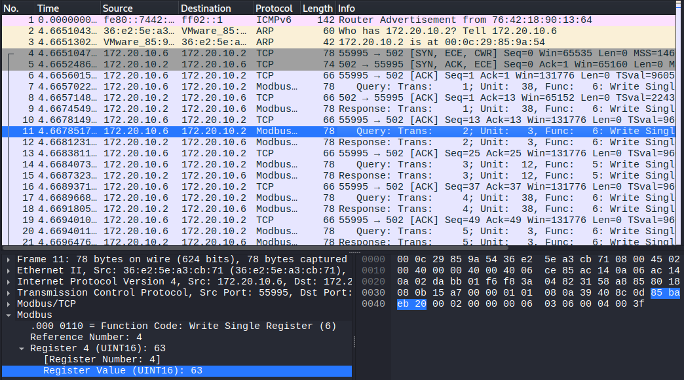Screen dimensions: 684x380
Task: Sort packets by Source column header
Action: (139, 9)
